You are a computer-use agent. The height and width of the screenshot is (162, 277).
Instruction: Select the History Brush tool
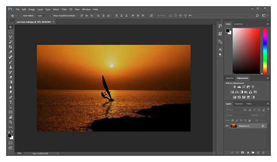(11, 72)
